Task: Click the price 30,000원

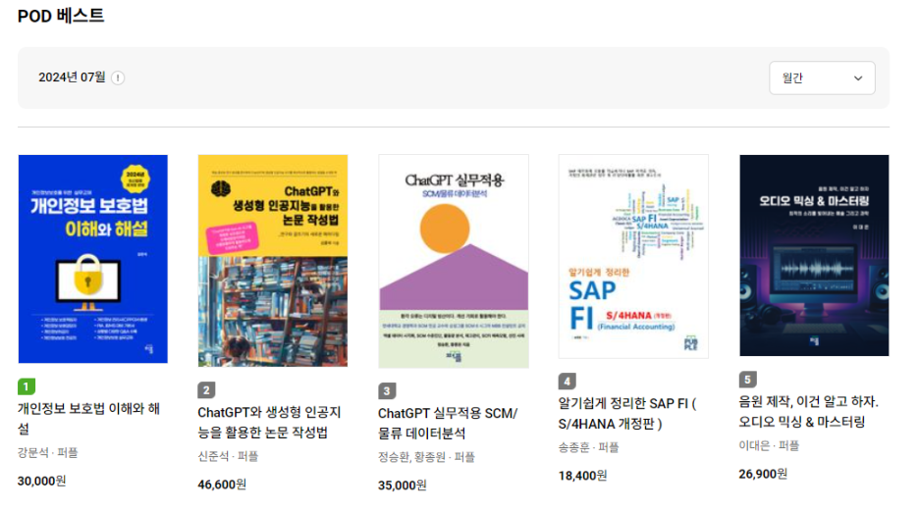Action: point(41,482)
